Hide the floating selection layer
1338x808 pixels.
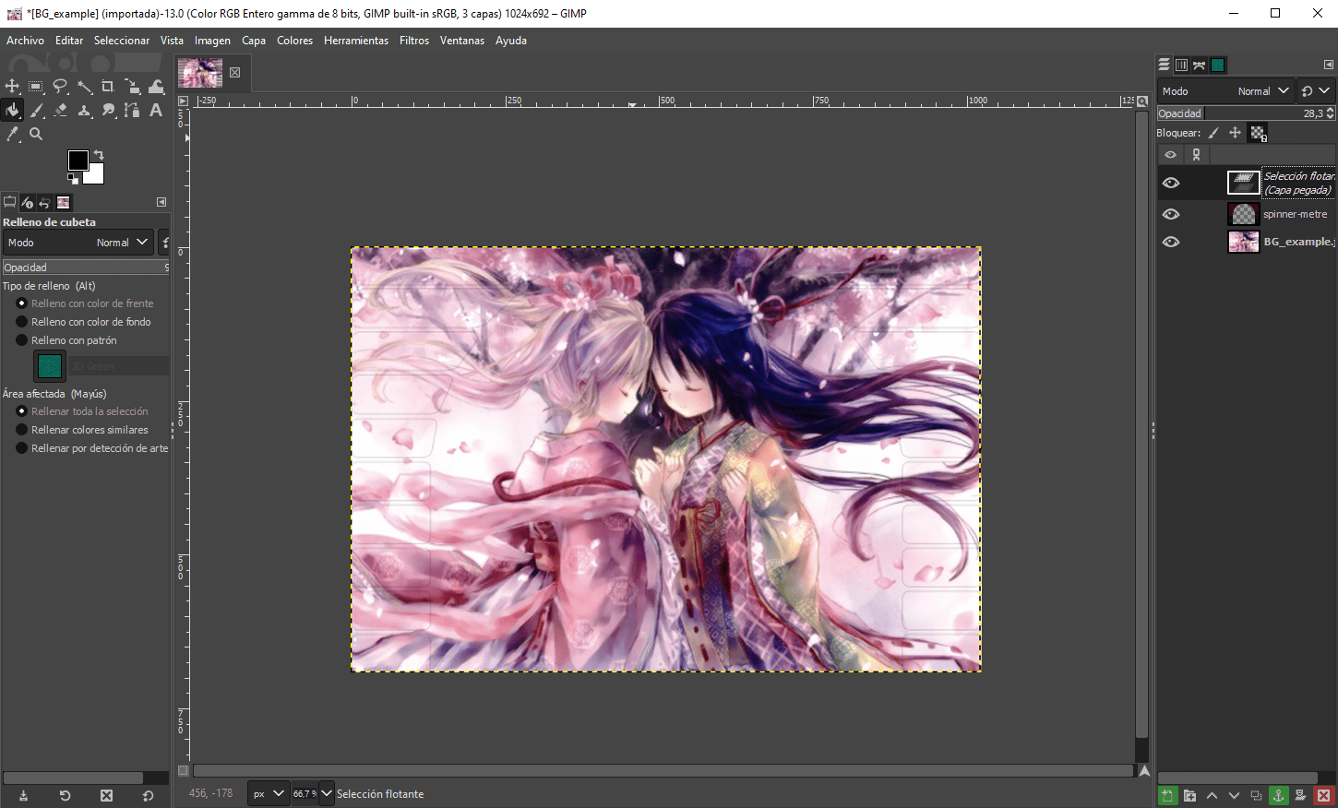pos(1171,183)
